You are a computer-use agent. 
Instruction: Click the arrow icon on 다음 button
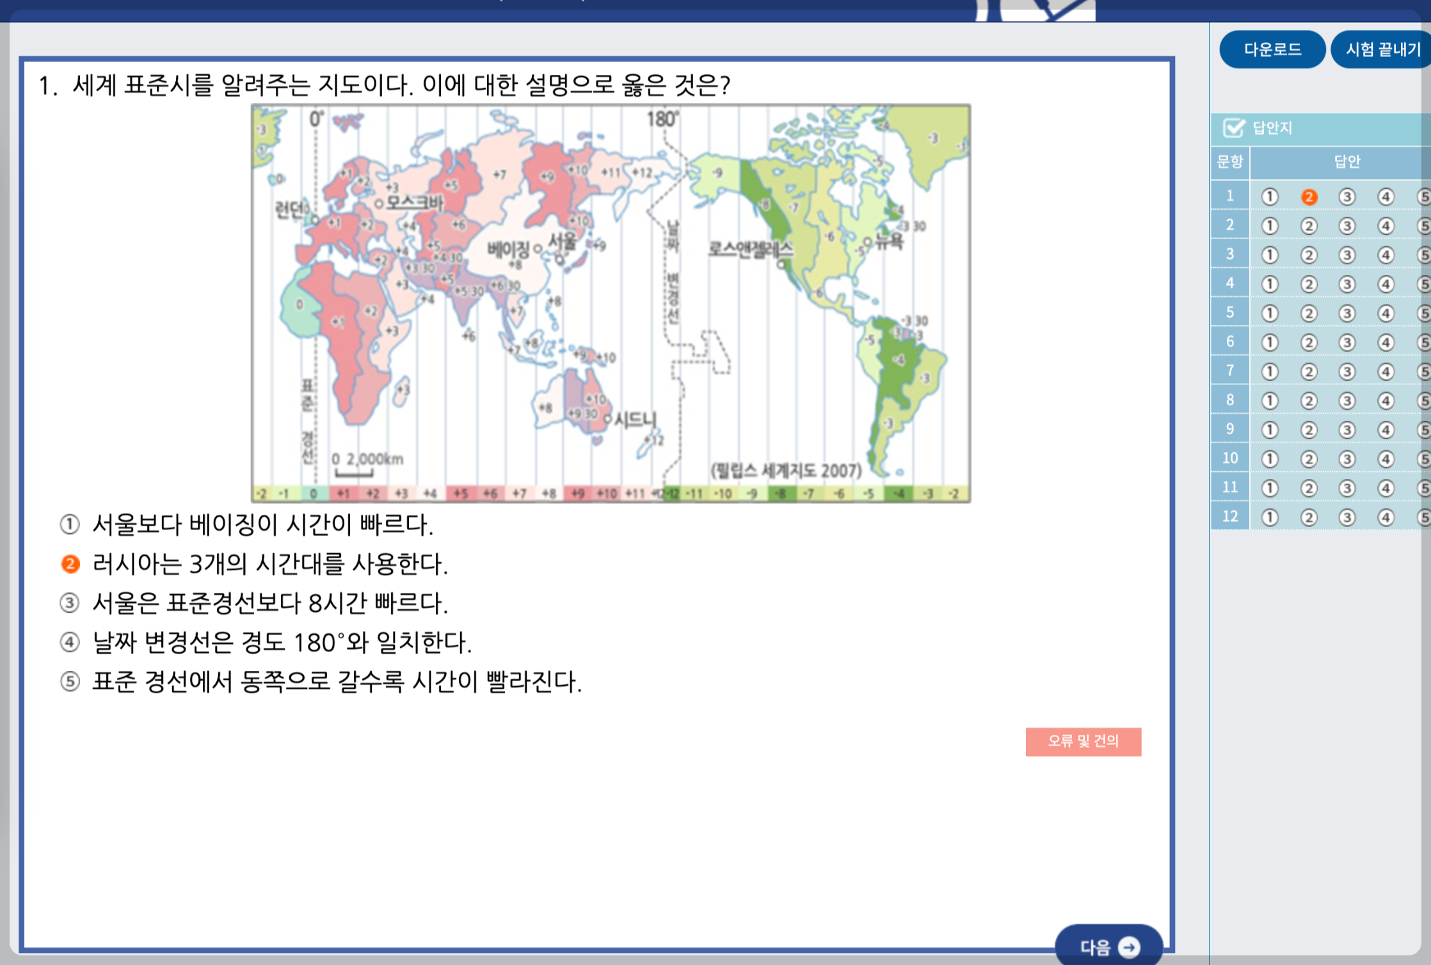pos(1129,946)
